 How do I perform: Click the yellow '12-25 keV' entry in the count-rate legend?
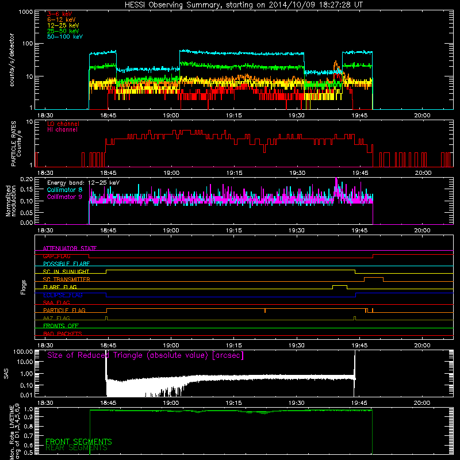pyautogui.click(x=63, y=25)
